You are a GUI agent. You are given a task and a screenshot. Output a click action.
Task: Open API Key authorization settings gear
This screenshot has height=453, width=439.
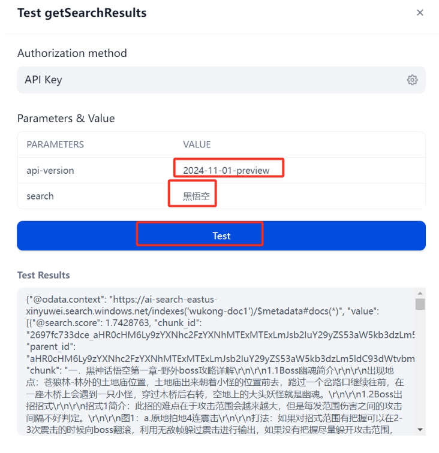point(412,80)
